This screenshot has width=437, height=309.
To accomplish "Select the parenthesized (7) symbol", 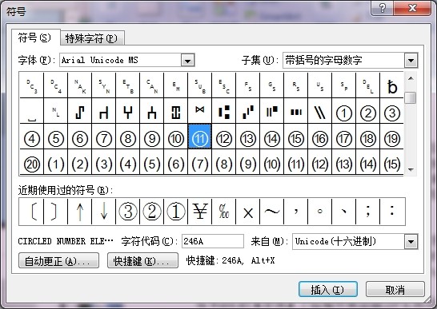I will click(200, 164).
